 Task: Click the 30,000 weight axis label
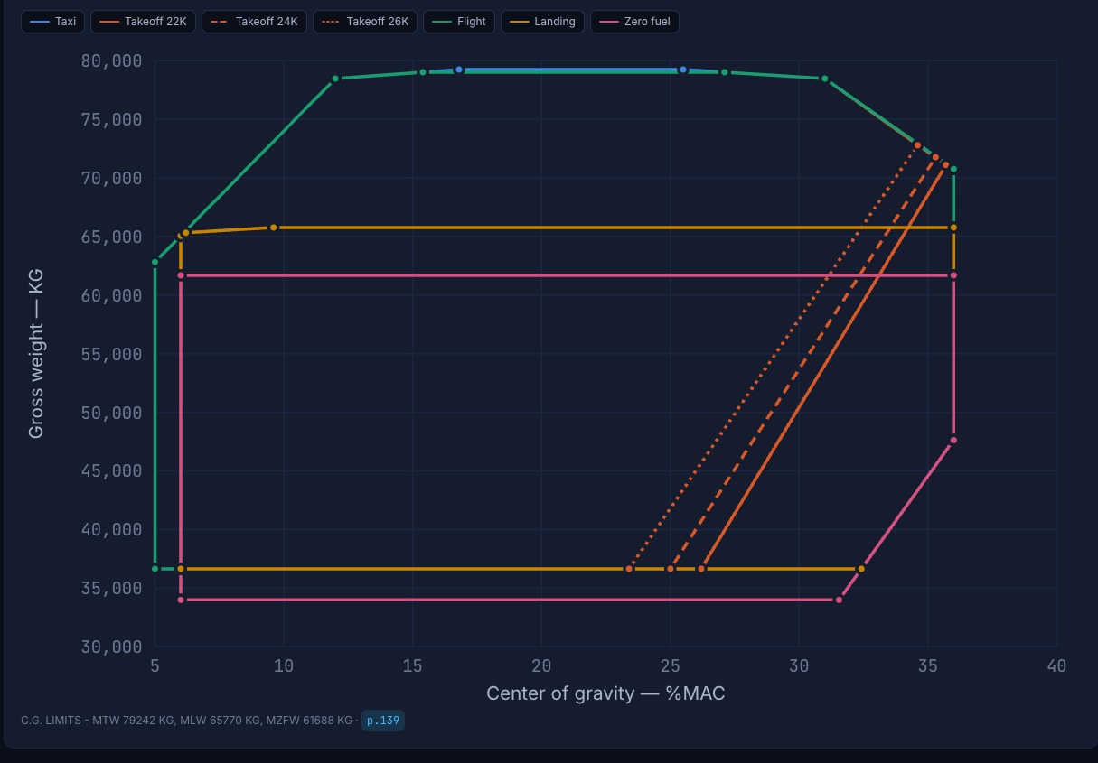click(x=111, y=647)
